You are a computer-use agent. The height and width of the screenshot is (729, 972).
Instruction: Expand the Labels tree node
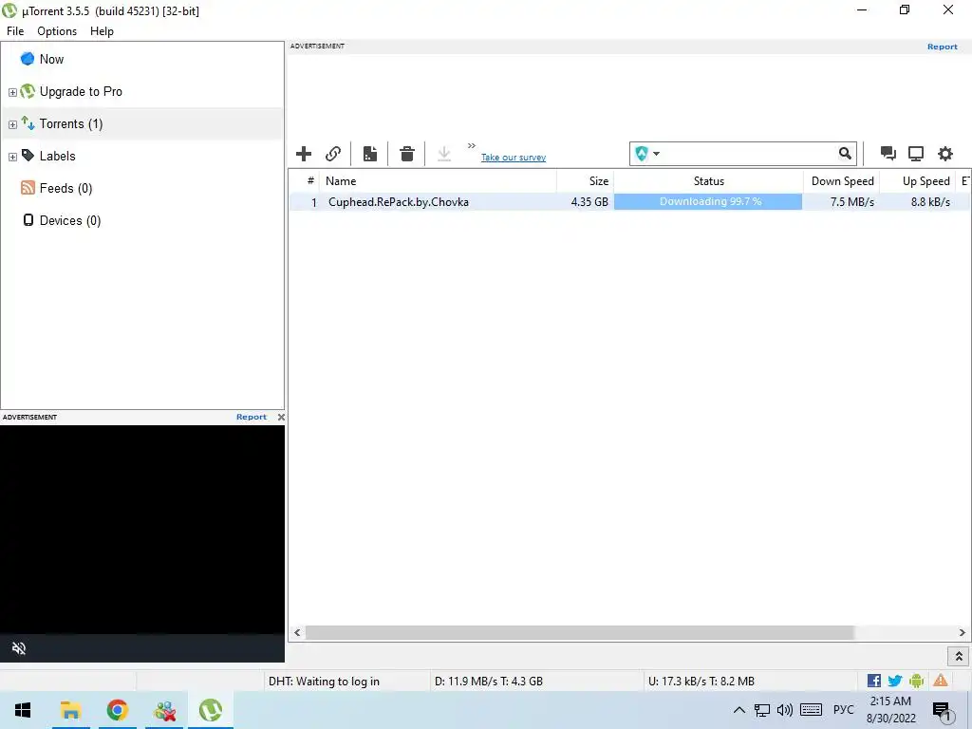pos(12,157)
